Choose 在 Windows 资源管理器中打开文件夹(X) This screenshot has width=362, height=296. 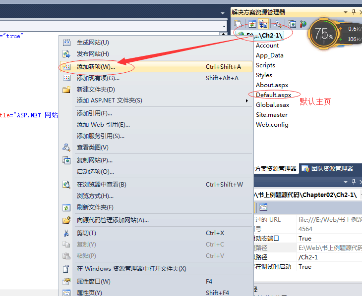click(156, 269)
